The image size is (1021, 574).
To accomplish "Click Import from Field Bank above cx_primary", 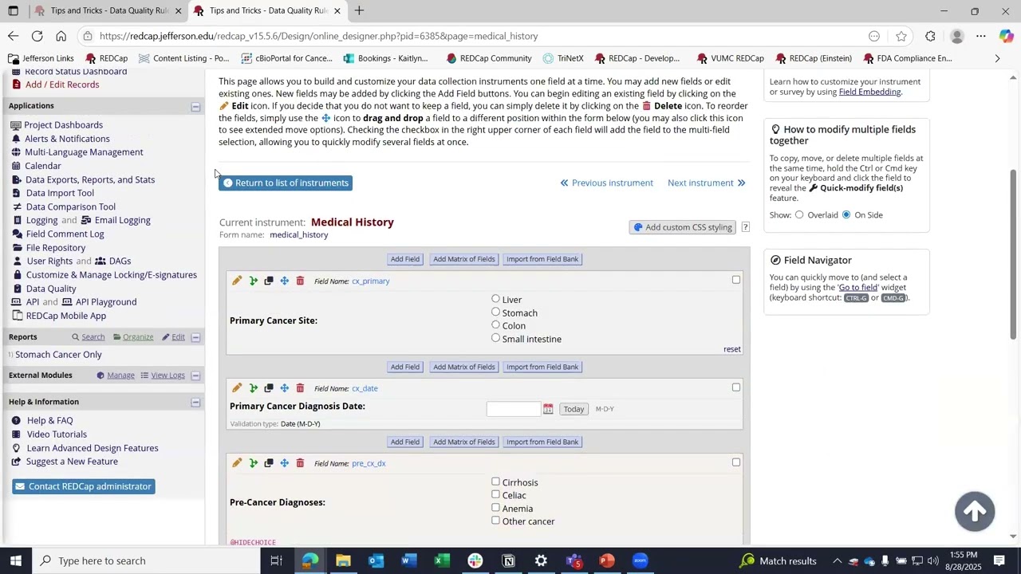I will click(542, 259).
